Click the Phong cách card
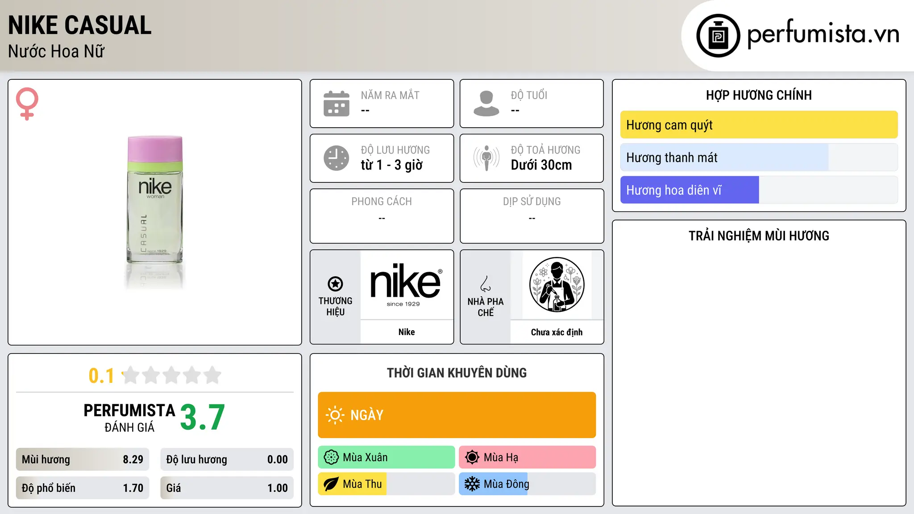The height and width of the screenshot is (514, 914). (382, 216)
